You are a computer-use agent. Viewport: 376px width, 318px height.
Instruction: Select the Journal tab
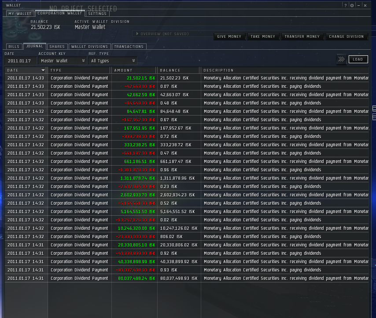(34, 46)
